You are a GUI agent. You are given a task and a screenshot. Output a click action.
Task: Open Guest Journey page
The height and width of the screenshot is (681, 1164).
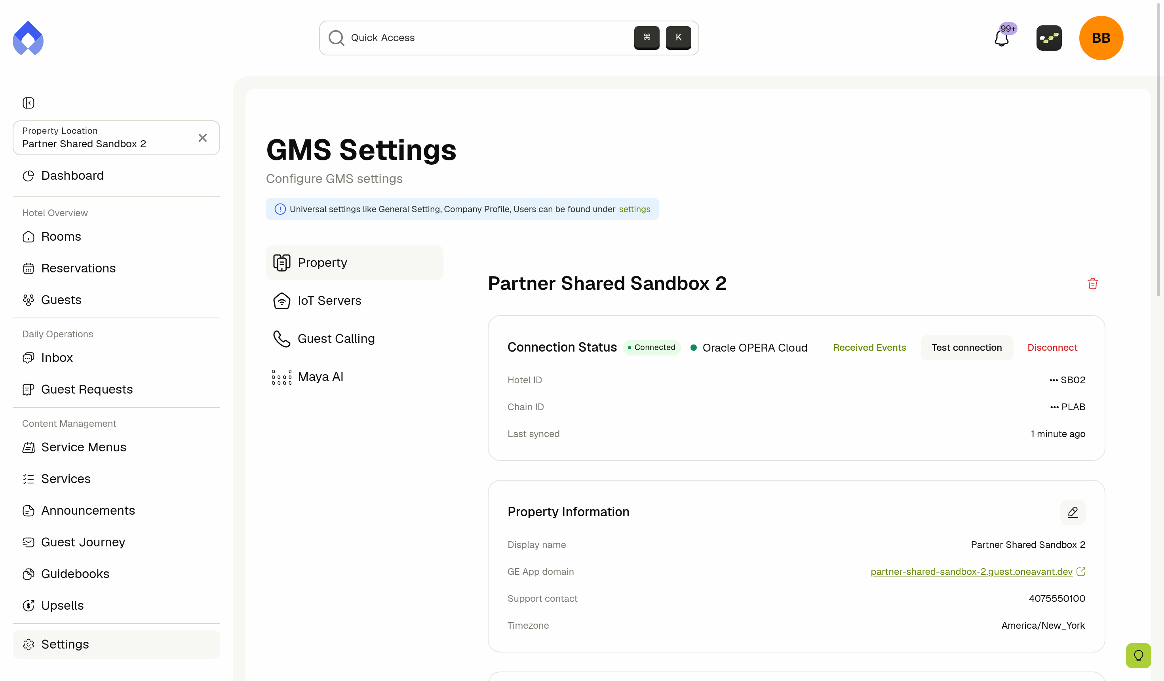pyautogui.click(x=116, y=542)
